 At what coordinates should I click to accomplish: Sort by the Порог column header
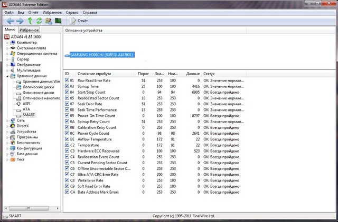[x=143, y=74]
